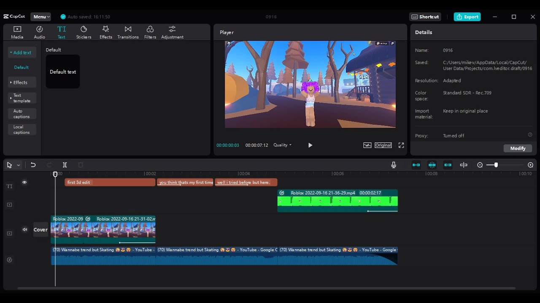Open the Transitions tab
This screenshot has height=303, width=540.
[128, 32]
